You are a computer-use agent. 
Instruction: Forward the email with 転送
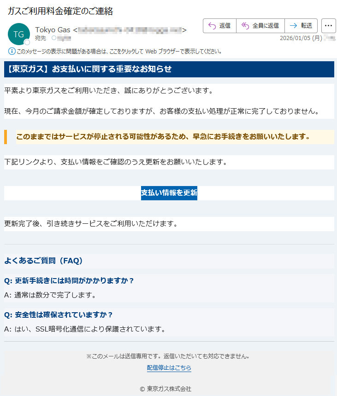click(301, 26)
